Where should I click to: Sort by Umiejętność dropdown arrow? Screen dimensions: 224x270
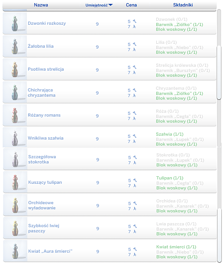(111, 5)
